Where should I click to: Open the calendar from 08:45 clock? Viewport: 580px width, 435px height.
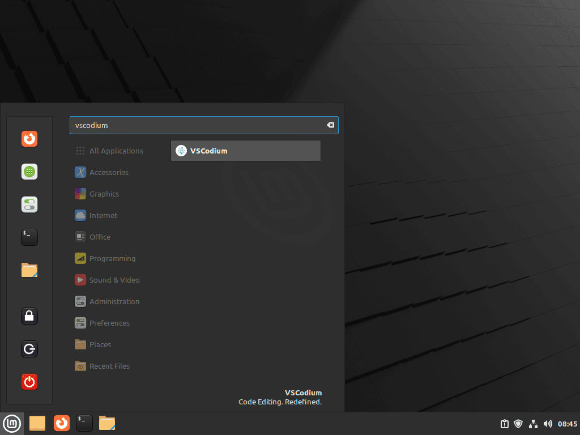tap(568, 424)
